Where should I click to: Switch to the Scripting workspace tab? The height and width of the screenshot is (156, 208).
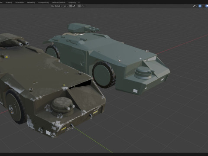[x=72, y=2]
